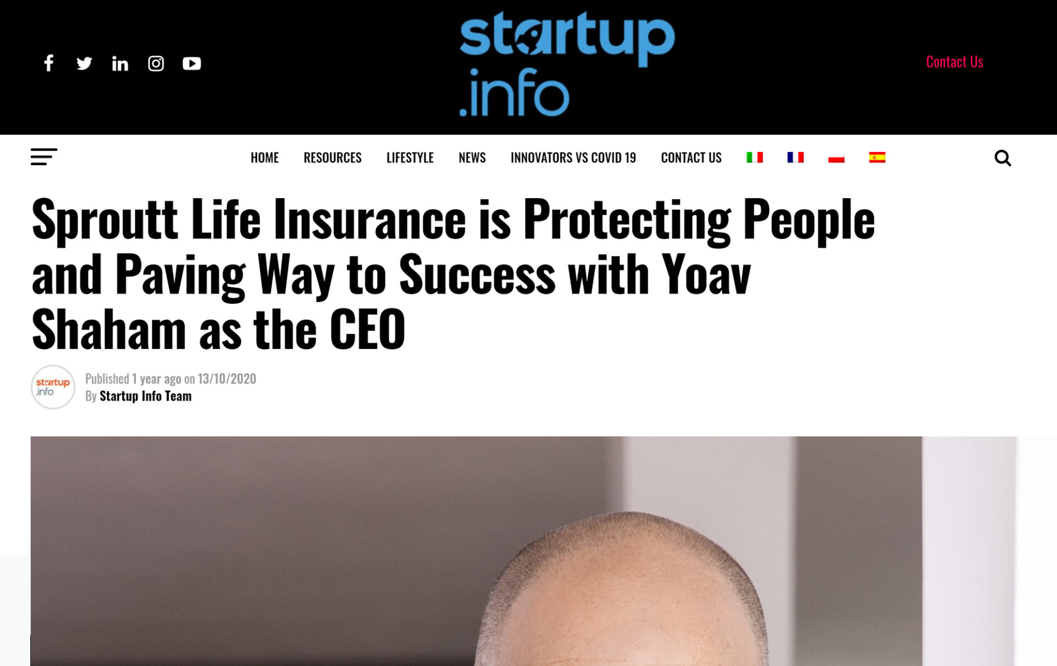Screen dimensions: 1057x666
Task: Open the search magnifier icon
Action: tap(1002, 158)
